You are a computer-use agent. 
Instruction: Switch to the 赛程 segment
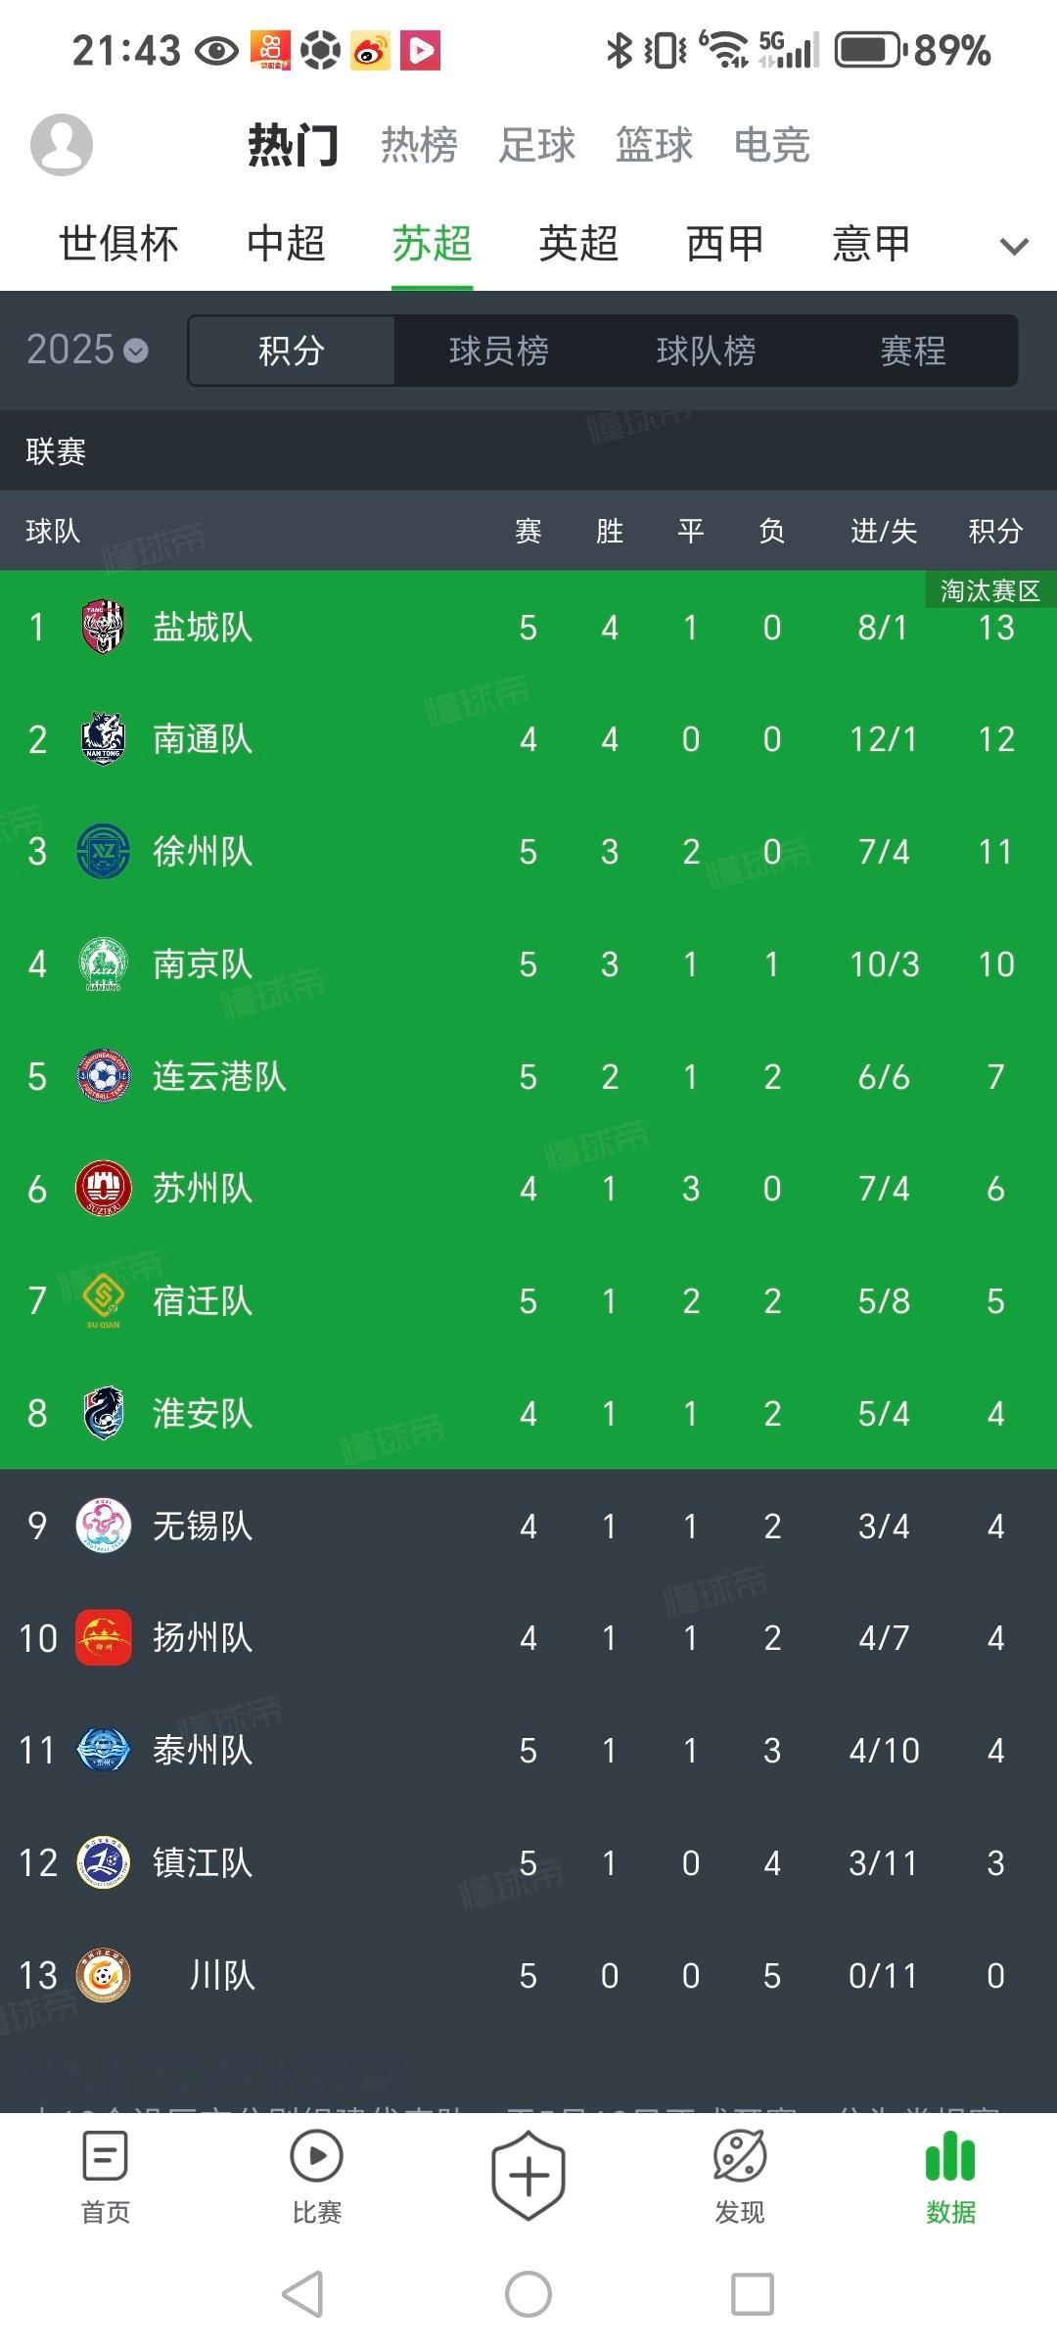[x=913, y=351]
